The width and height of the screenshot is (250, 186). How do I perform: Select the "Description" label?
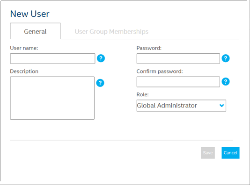[x=24, y=72]
